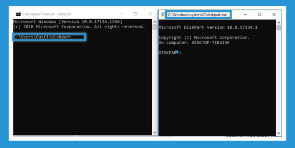Click at the DISKPART> prompt
The image size is (295, 148).
tap(170, 53)
